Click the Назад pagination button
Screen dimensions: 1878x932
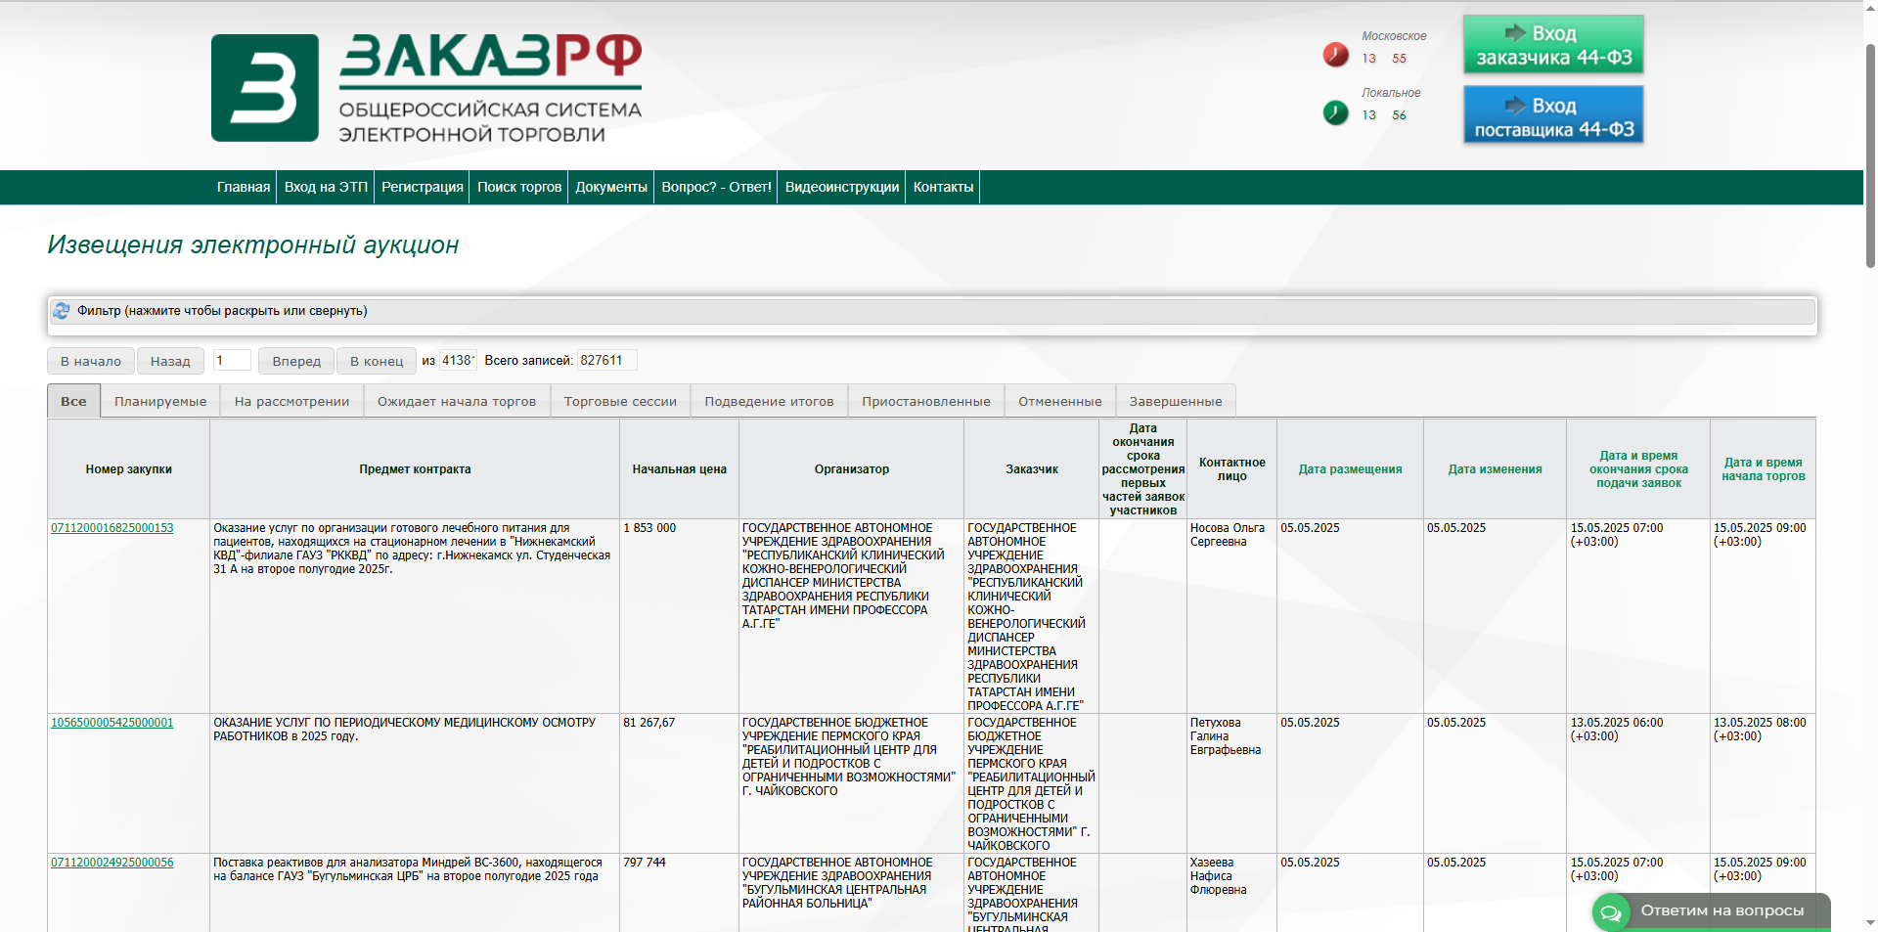click(x=170, y=361)
